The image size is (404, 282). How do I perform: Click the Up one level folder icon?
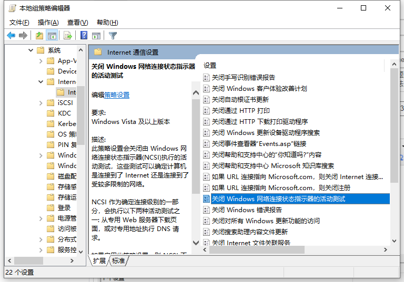[39, 35]
